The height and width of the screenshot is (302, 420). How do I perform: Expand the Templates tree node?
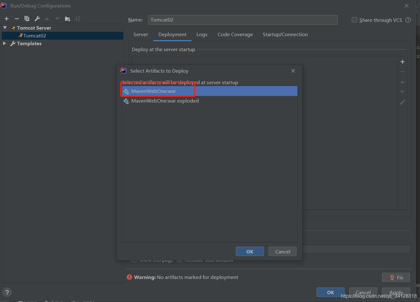tap(5, 43)
